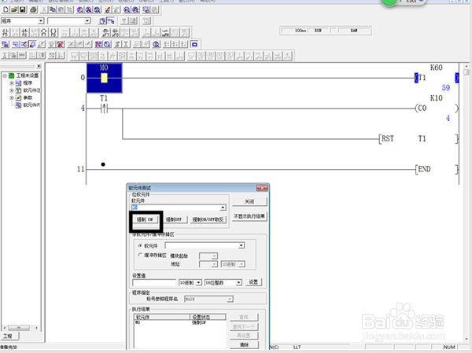Insert coil F7 icon
472x353 pixels.
(44, 32)
